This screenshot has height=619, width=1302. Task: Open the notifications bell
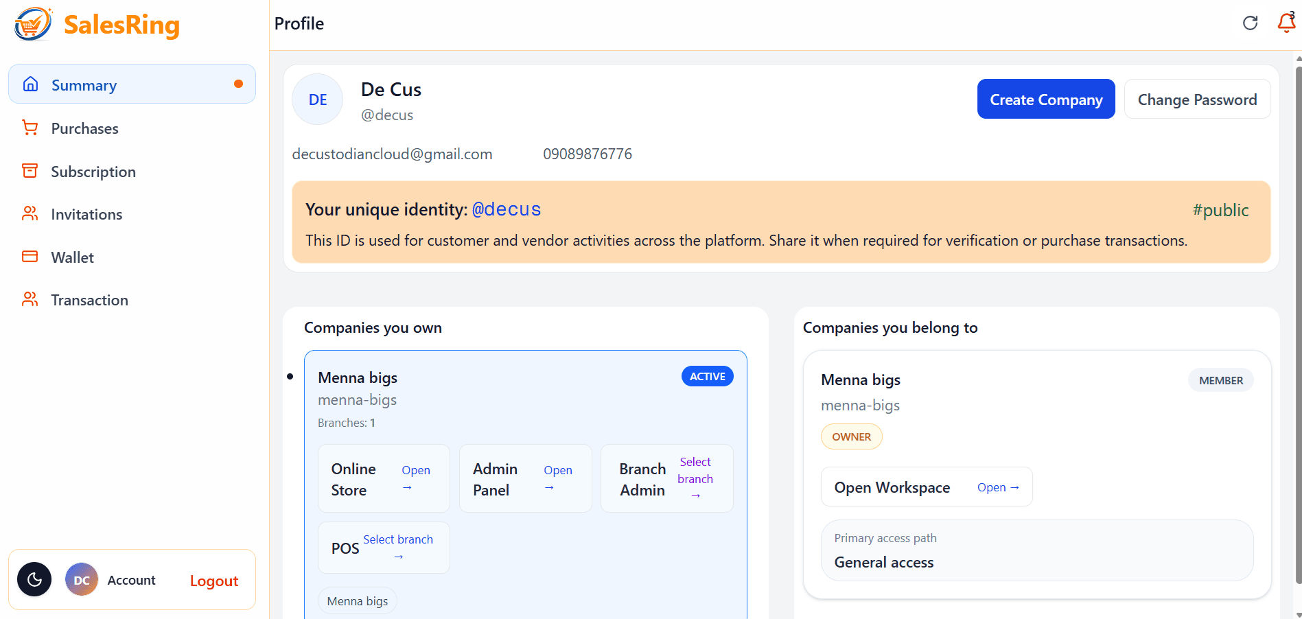[x=1286, y=23]
